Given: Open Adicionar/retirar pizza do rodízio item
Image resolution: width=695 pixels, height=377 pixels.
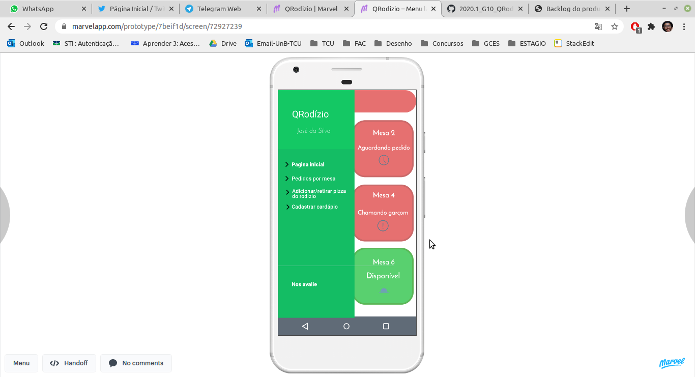Looking at the screenshot, I should click(x=319, y=193).
